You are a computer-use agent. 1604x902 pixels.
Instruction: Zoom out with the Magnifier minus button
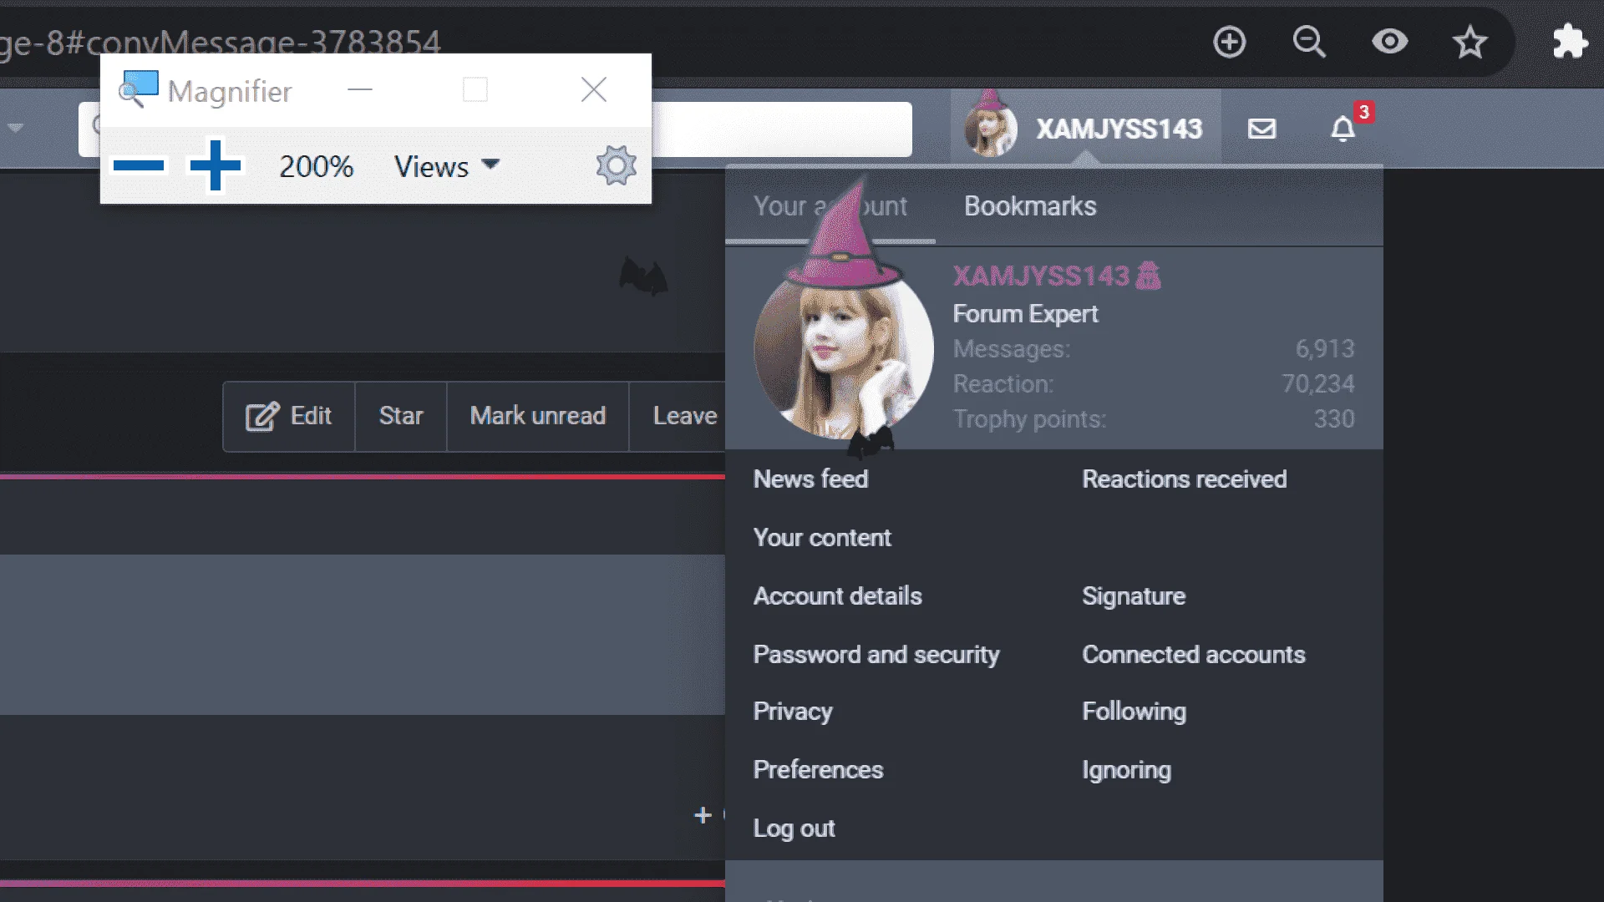(139, 165)
